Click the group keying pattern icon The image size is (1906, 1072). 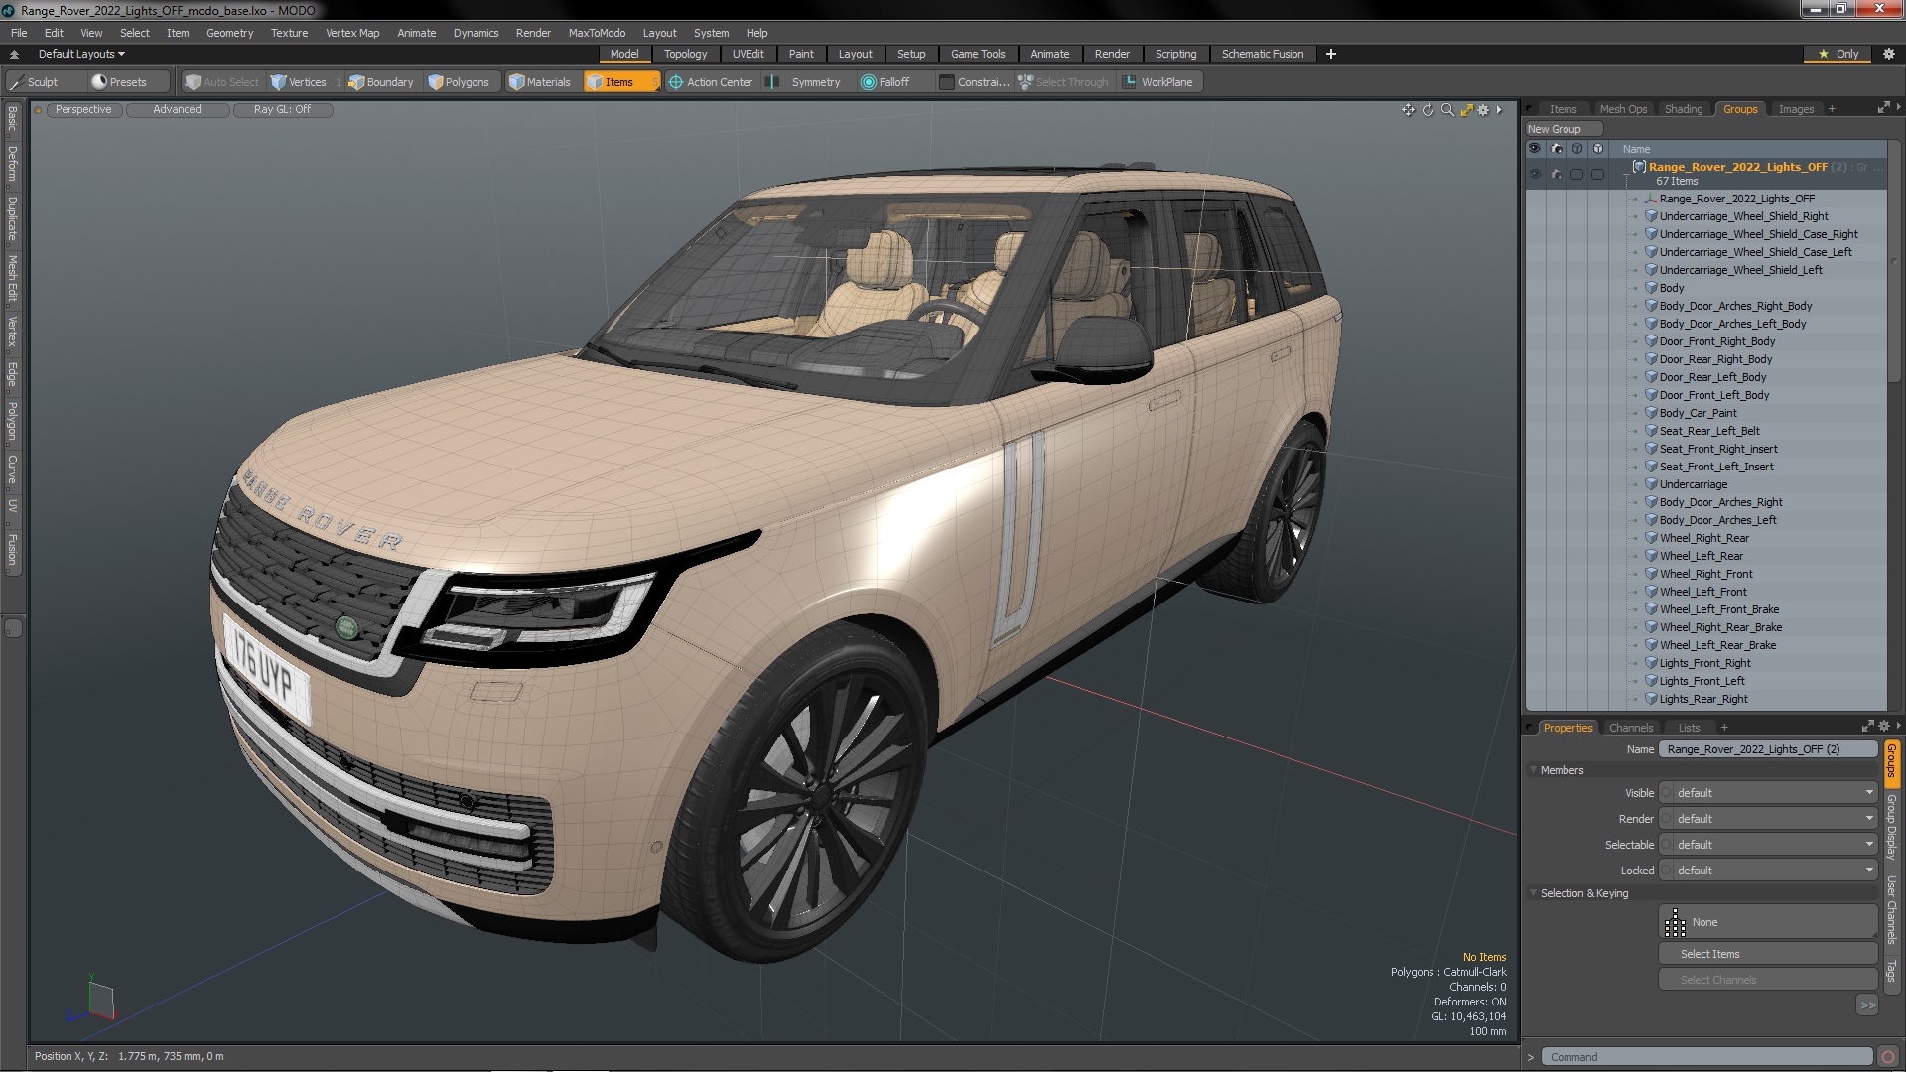click(1675, 923)
